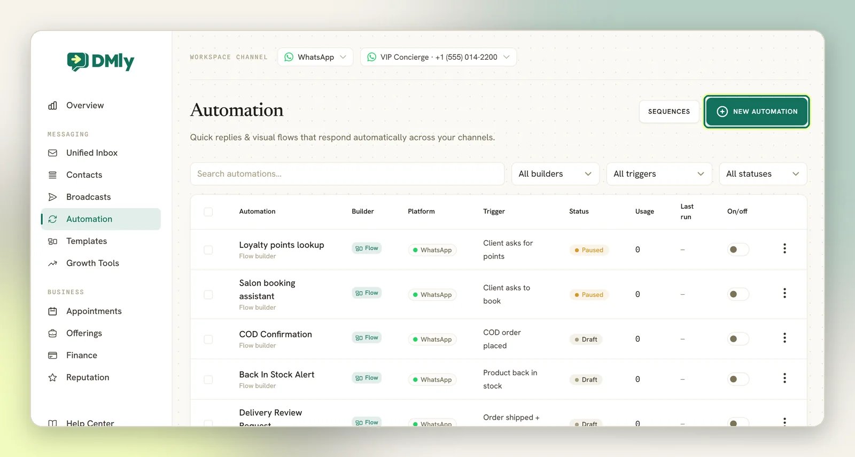Toggle the Salon booking assistant on/off switch
The width and height of the screenshot is (855, 457).
[738, 294]
